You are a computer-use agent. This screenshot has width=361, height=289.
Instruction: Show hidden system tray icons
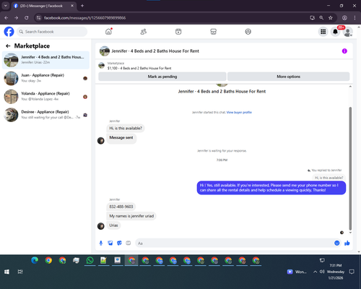pyautogui.click(x=315, y=272)
